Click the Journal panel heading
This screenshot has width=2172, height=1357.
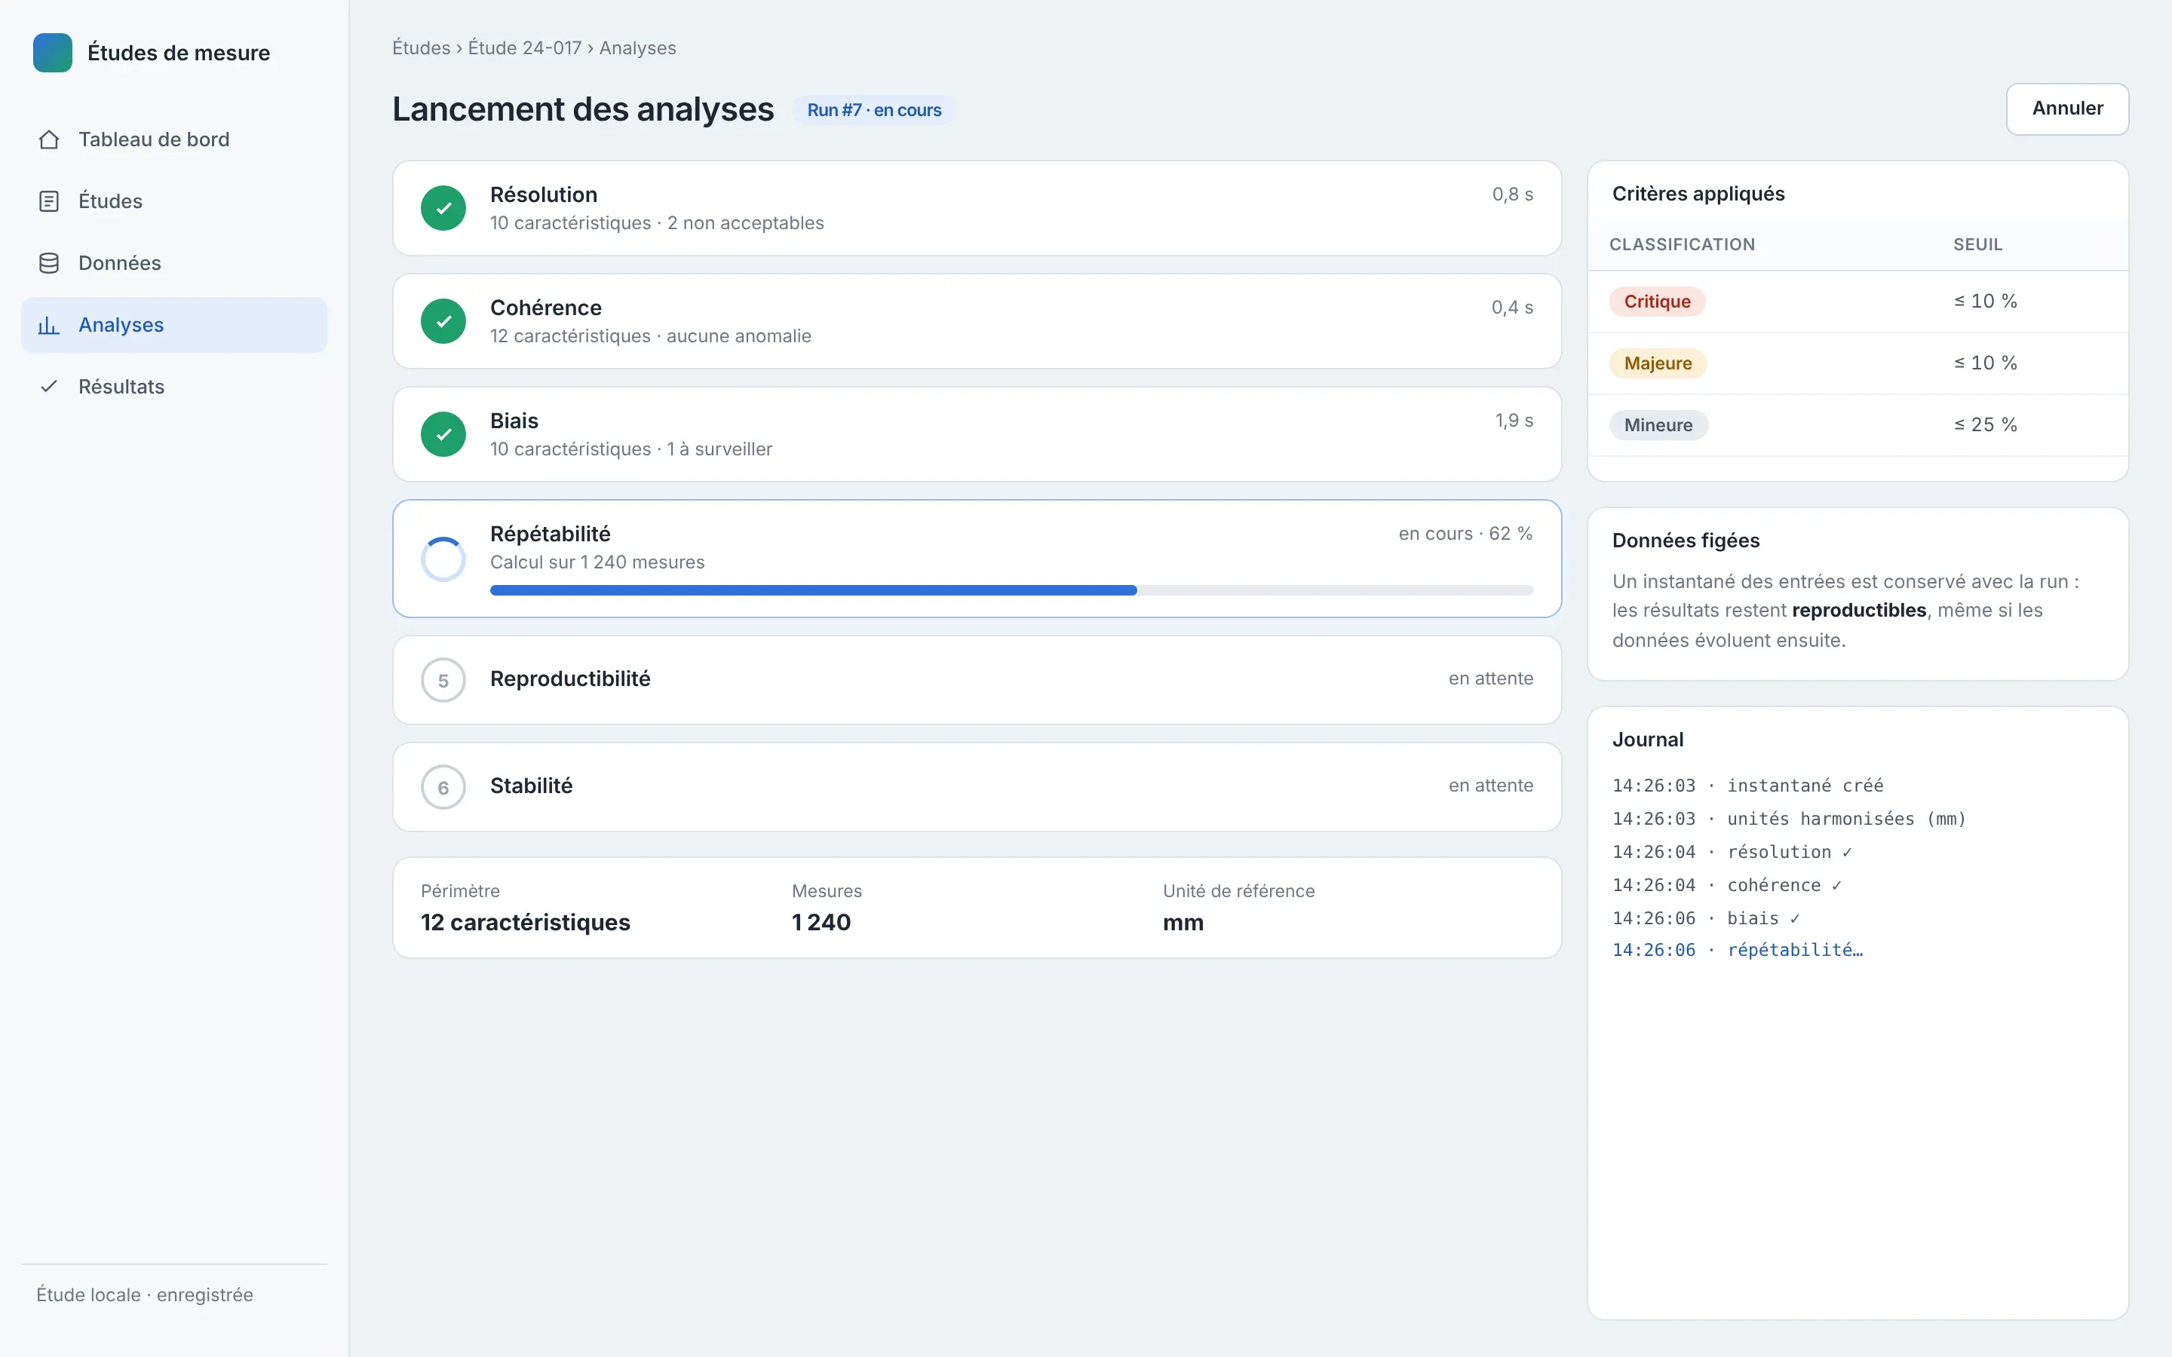[1648, 740]
